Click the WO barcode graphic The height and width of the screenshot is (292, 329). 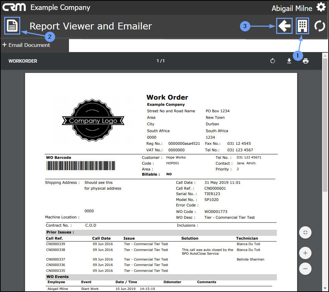[81, 166]
